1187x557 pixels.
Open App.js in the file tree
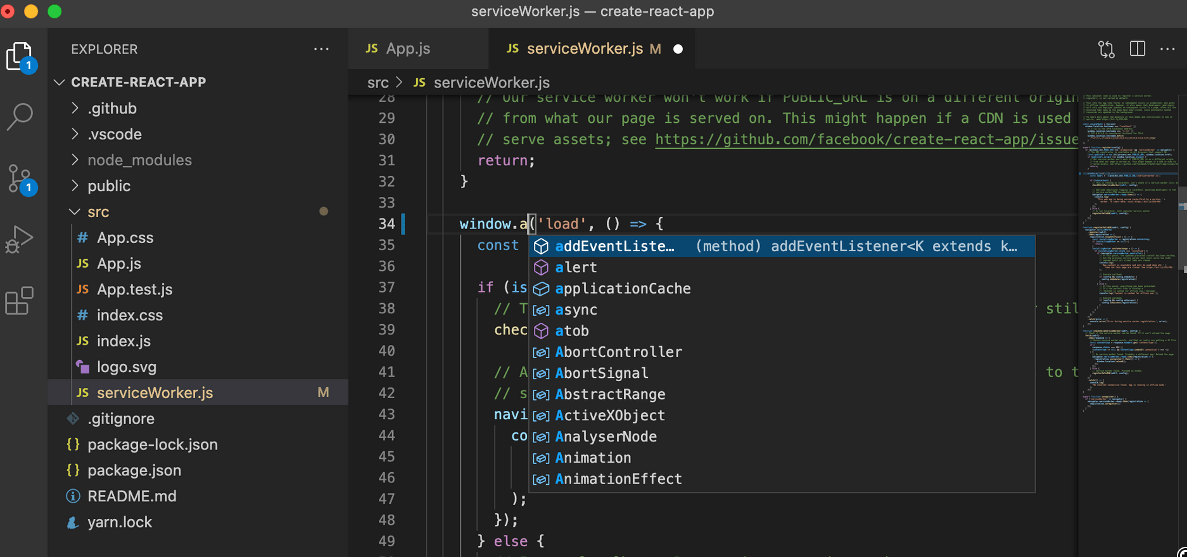(198, 264)
